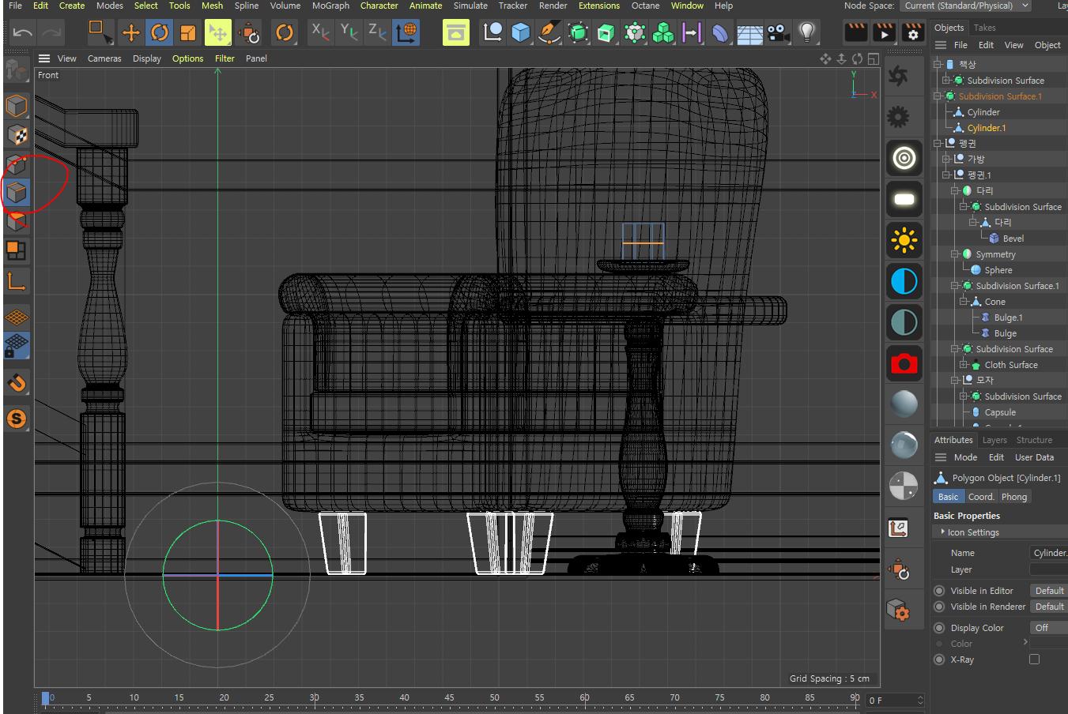The height and width of the screenshot is (714, 1068).
Task: Toggle the Y axis lock
Action: (349, 32)
